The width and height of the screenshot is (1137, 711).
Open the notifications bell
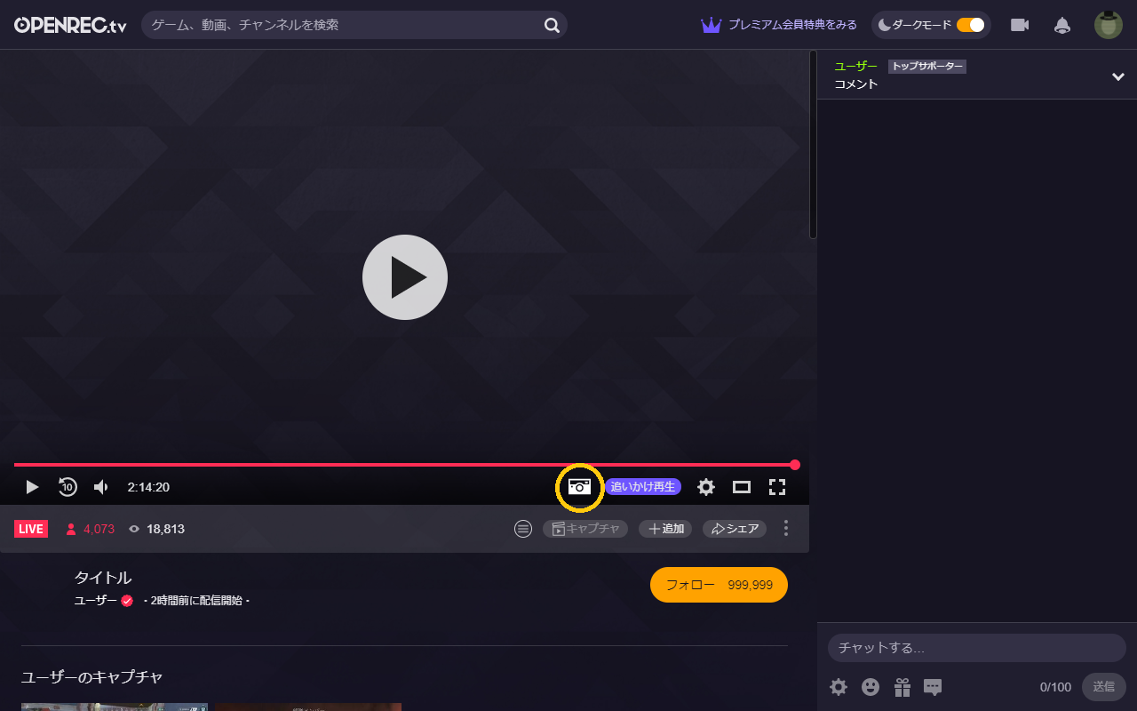coord(1061,25)
